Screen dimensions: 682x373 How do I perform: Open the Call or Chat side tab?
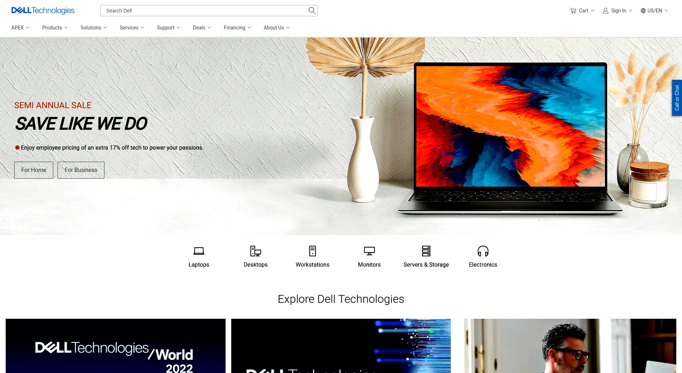(677, 98)
